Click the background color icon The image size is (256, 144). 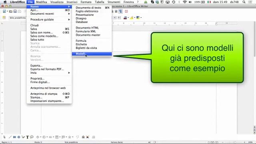(138, 18)
